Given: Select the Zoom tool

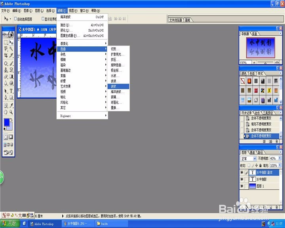Looking at the screenshot, I should tap(11, 112).
